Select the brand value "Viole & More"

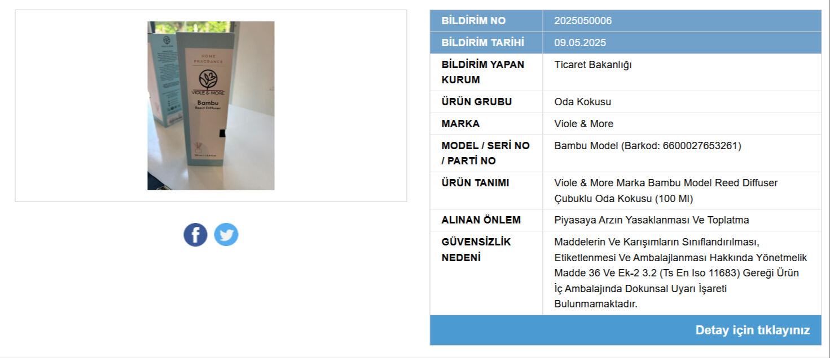(x=583, y=124)
